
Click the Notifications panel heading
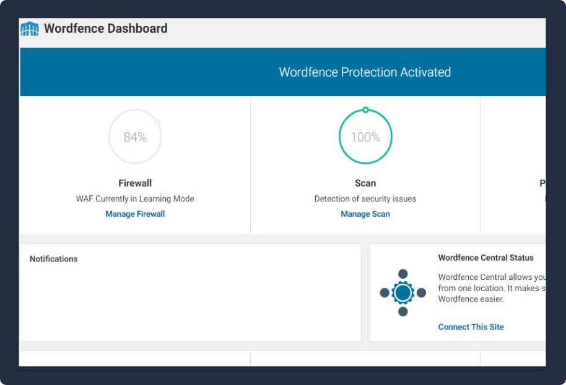(54, 259)
